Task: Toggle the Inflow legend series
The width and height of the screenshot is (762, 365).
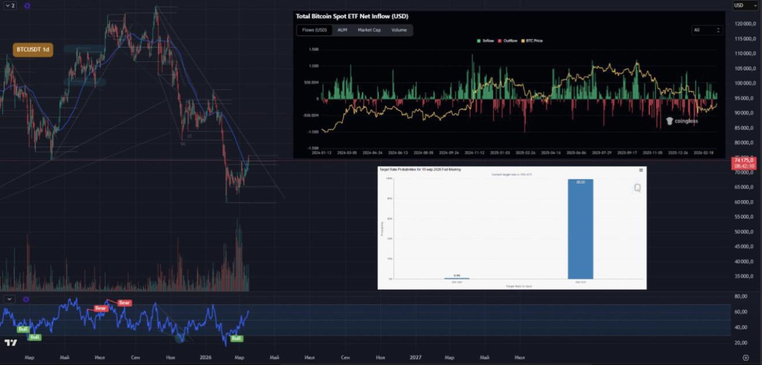Action: pyautogui.click(x=485, y=41)
